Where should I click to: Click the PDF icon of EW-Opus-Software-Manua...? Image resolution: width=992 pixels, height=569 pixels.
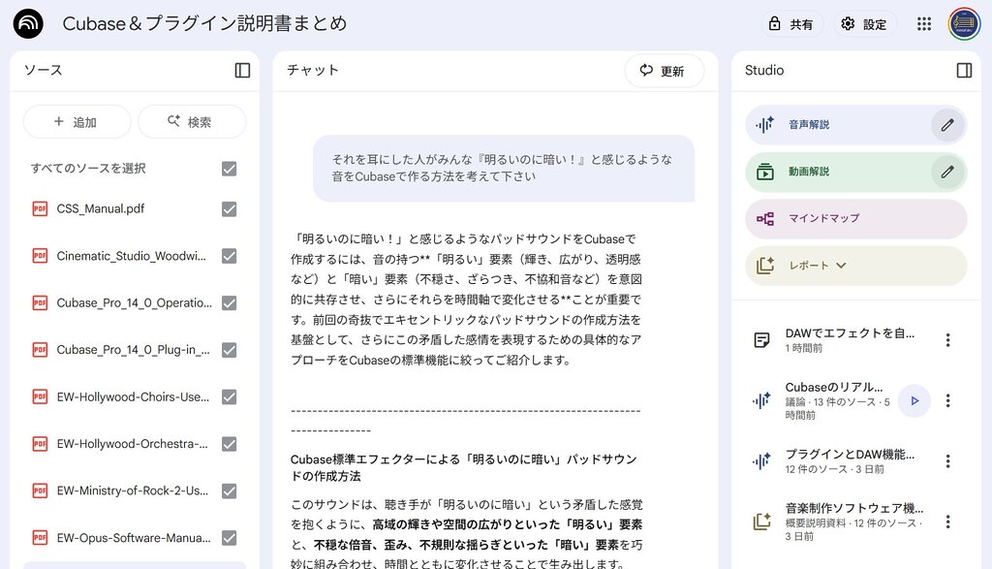[40, 538]
